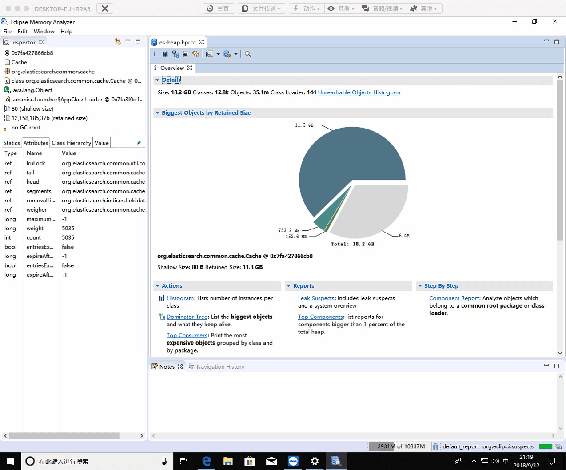Collapse the Actions section

157,286
